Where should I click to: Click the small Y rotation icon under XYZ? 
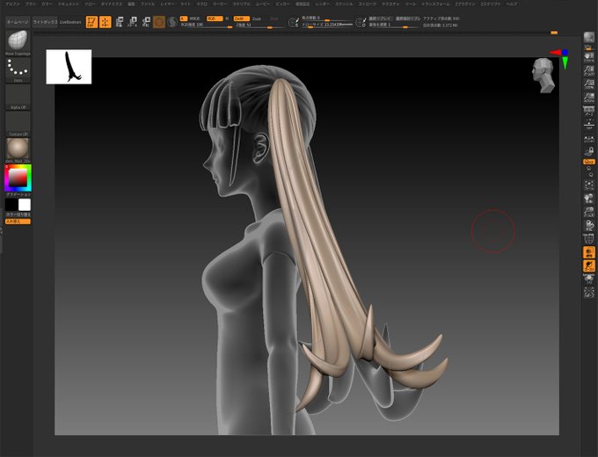pyautogui.click(x=589, y=169)
